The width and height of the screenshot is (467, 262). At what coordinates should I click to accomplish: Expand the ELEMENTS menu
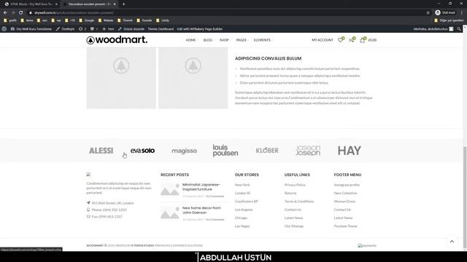pyautogui.click(x=263, y=40)
